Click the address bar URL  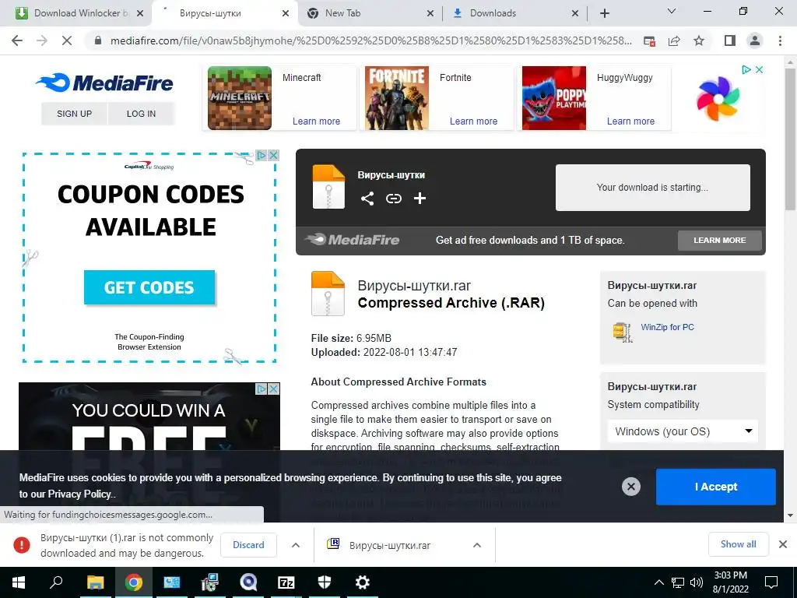[371, 40]
